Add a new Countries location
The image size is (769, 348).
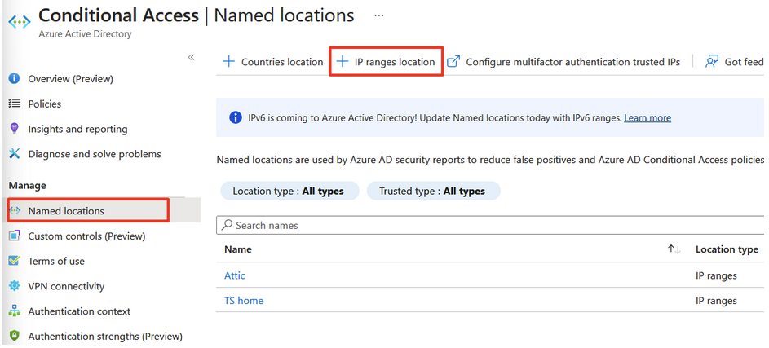[x=273, y=62]
